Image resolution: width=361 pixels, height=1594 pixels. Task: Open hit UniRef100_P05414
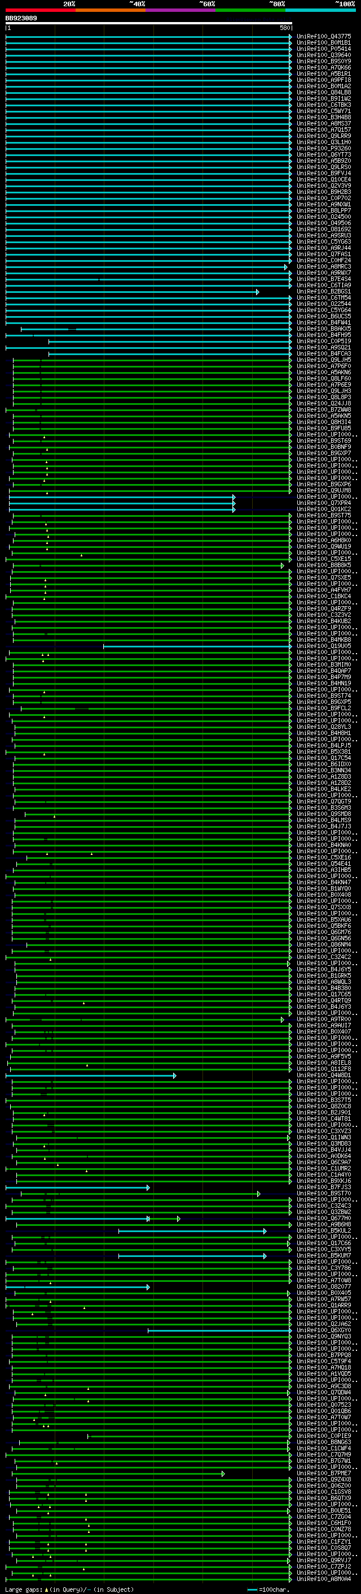click(324, 49)
